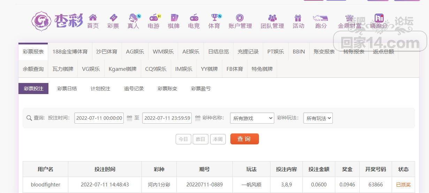Viewport: 429px width, 193px height.
Task: Open the 彩票盈亏 profit and loss tab
Action: (201, 89)
